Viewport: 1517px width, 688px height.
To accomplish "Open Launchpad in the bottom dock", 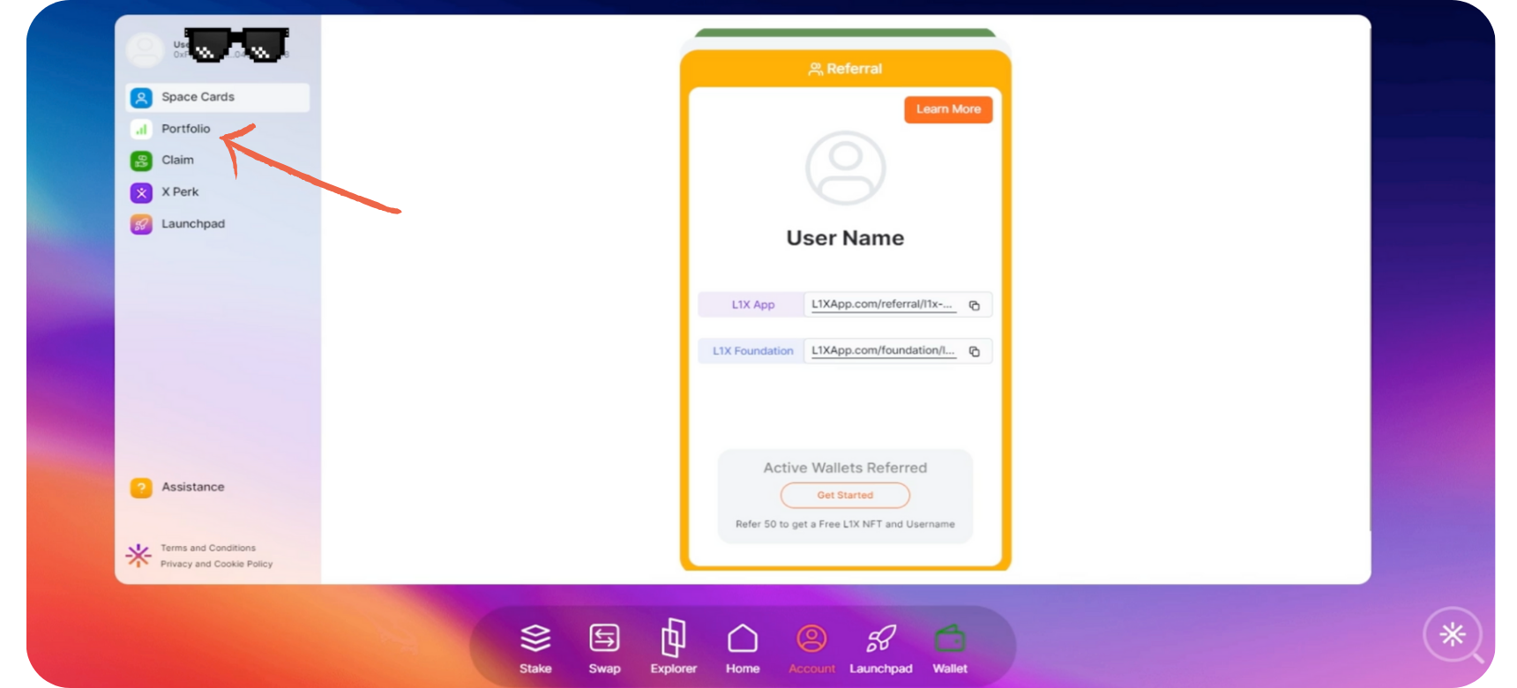I will click(x=881, y=648).
